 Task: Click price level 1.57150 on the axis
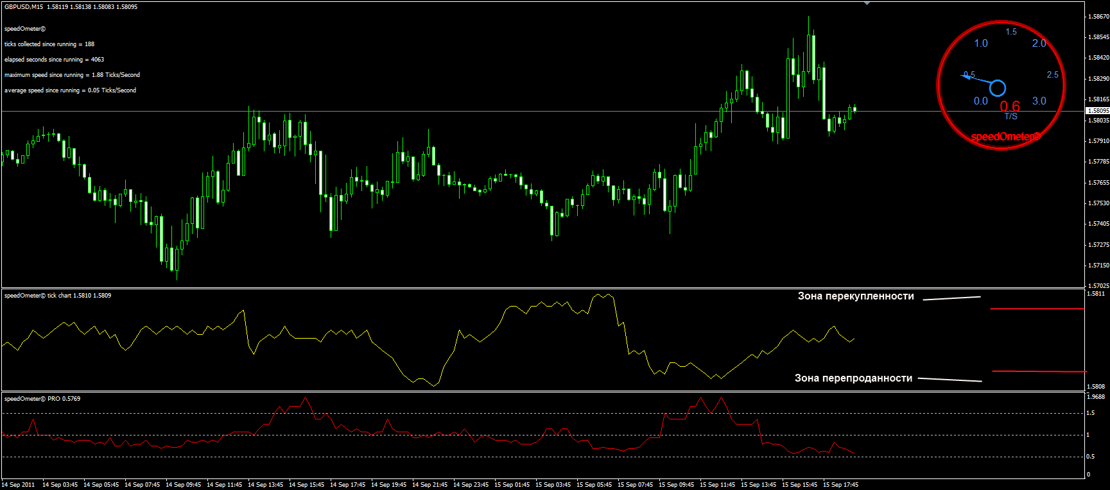pyautogui.click(x=1099, y=266)
